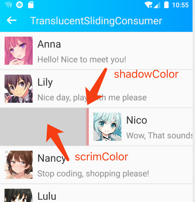Tap the back arrow in the toolbar

tap(12, 21)
